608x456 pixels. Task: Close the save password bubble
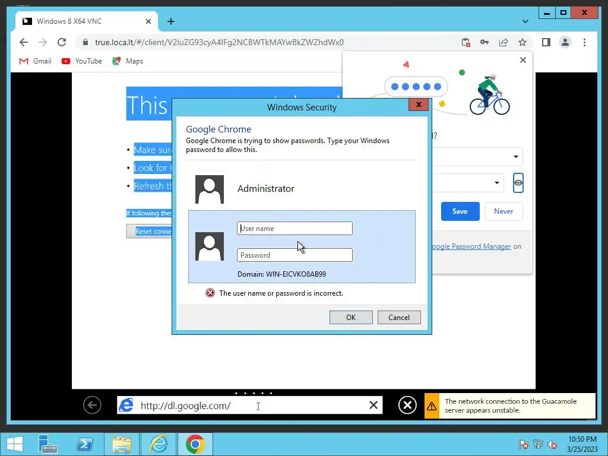(523, 60)
